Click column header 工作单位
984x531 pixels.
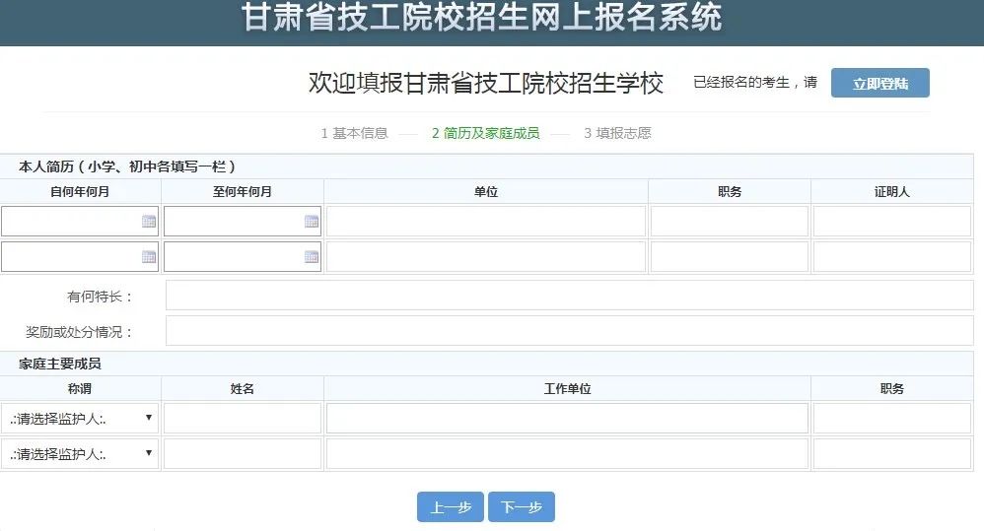pyautogui.click(x=567, y=389)
